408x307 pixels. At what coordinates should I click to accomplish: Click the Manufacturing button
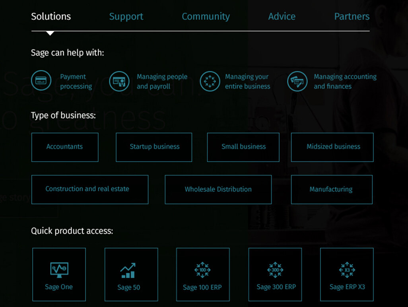pyautogui.click(x=332, y=189)
